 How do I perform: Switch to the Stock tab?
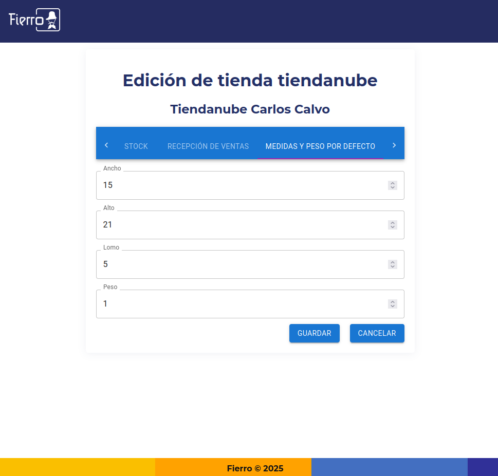tap(136, 146)
